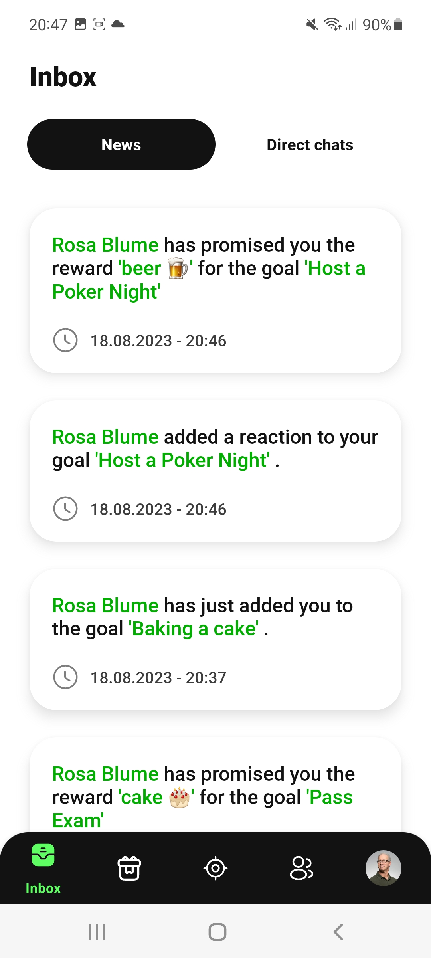Tap the 'Baking a cake' goal link
The height and width of the screenshot is (958, 431).
(x=194, y=629)
